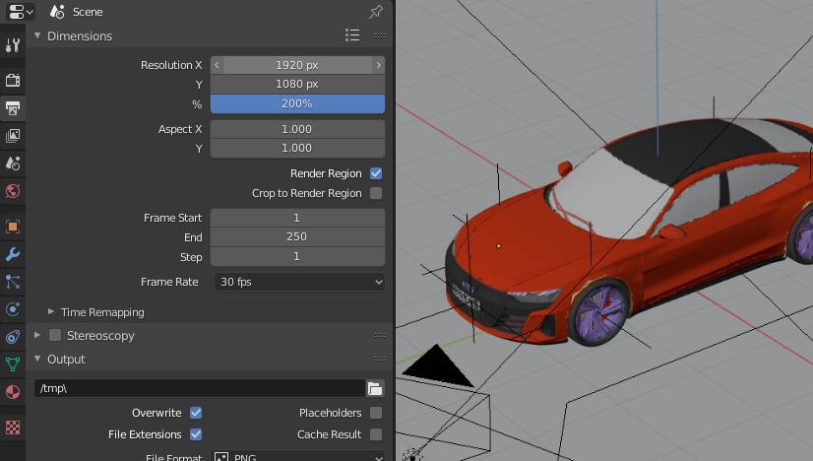
Task: Increase Resolution X with the right arrow
Action: (379, 65)
